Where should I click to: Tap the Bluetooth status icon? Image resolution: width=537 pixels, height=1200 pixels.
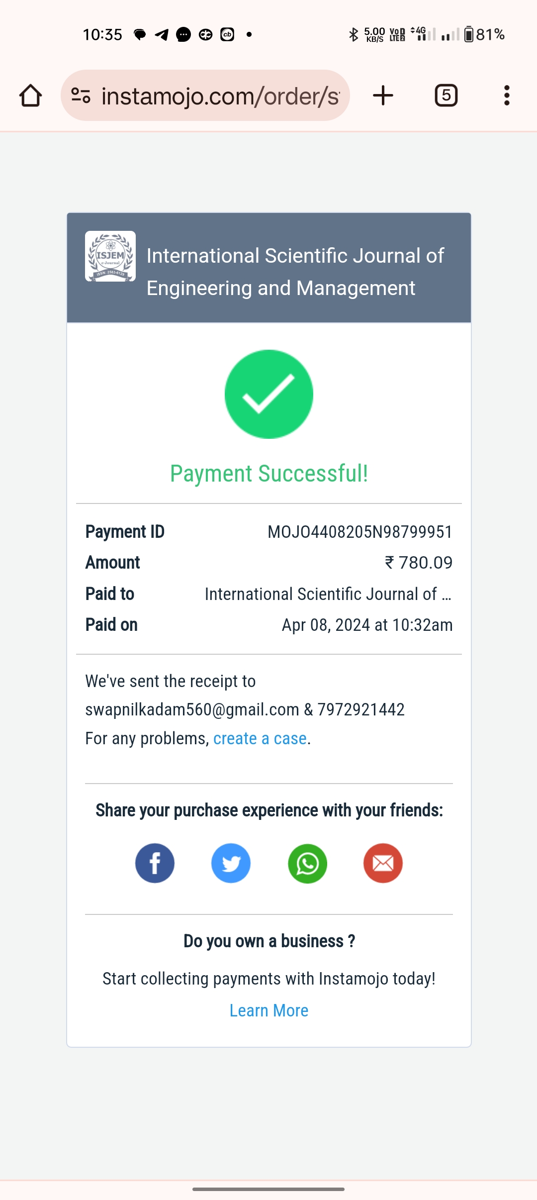tap(354, 34)
